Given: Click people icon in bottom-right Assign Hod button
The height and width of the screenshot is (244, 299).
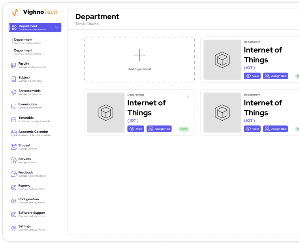Looking at the screenshot, I should click(x=267, y=129).
